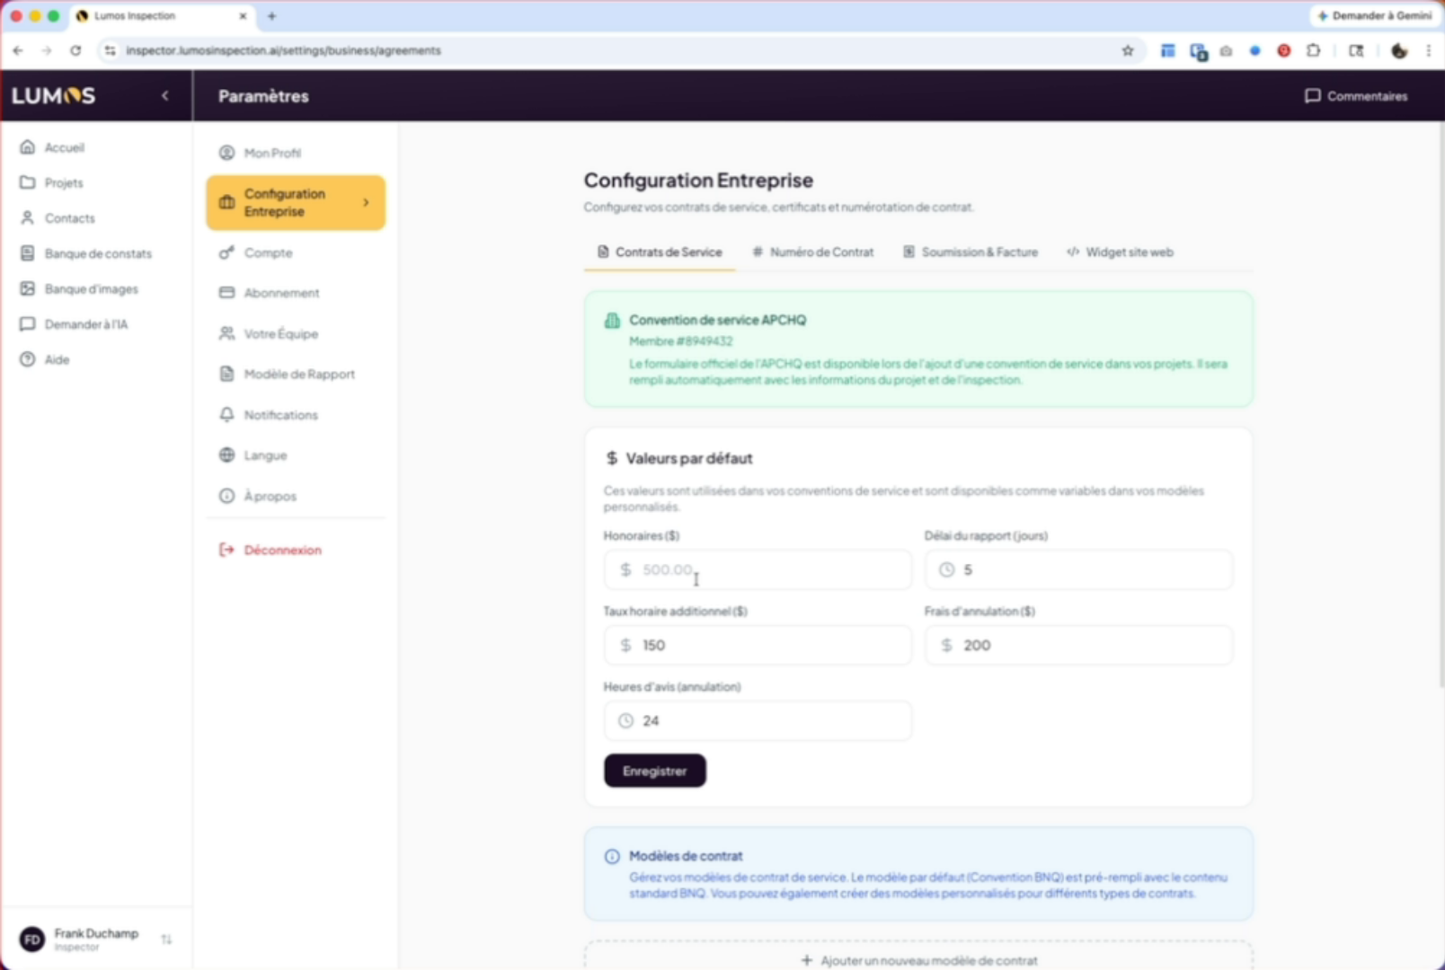This screenshot has width=1445, height=970.
Task: Click the Commentaires feedback icon
Action: pyautogui.click(x=1312, y=96)
